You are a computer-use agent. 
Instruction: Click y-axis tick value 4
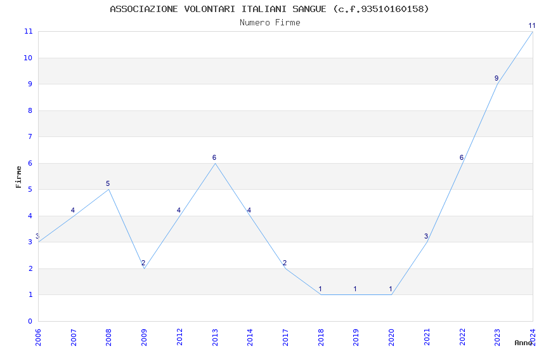(30, 216)
